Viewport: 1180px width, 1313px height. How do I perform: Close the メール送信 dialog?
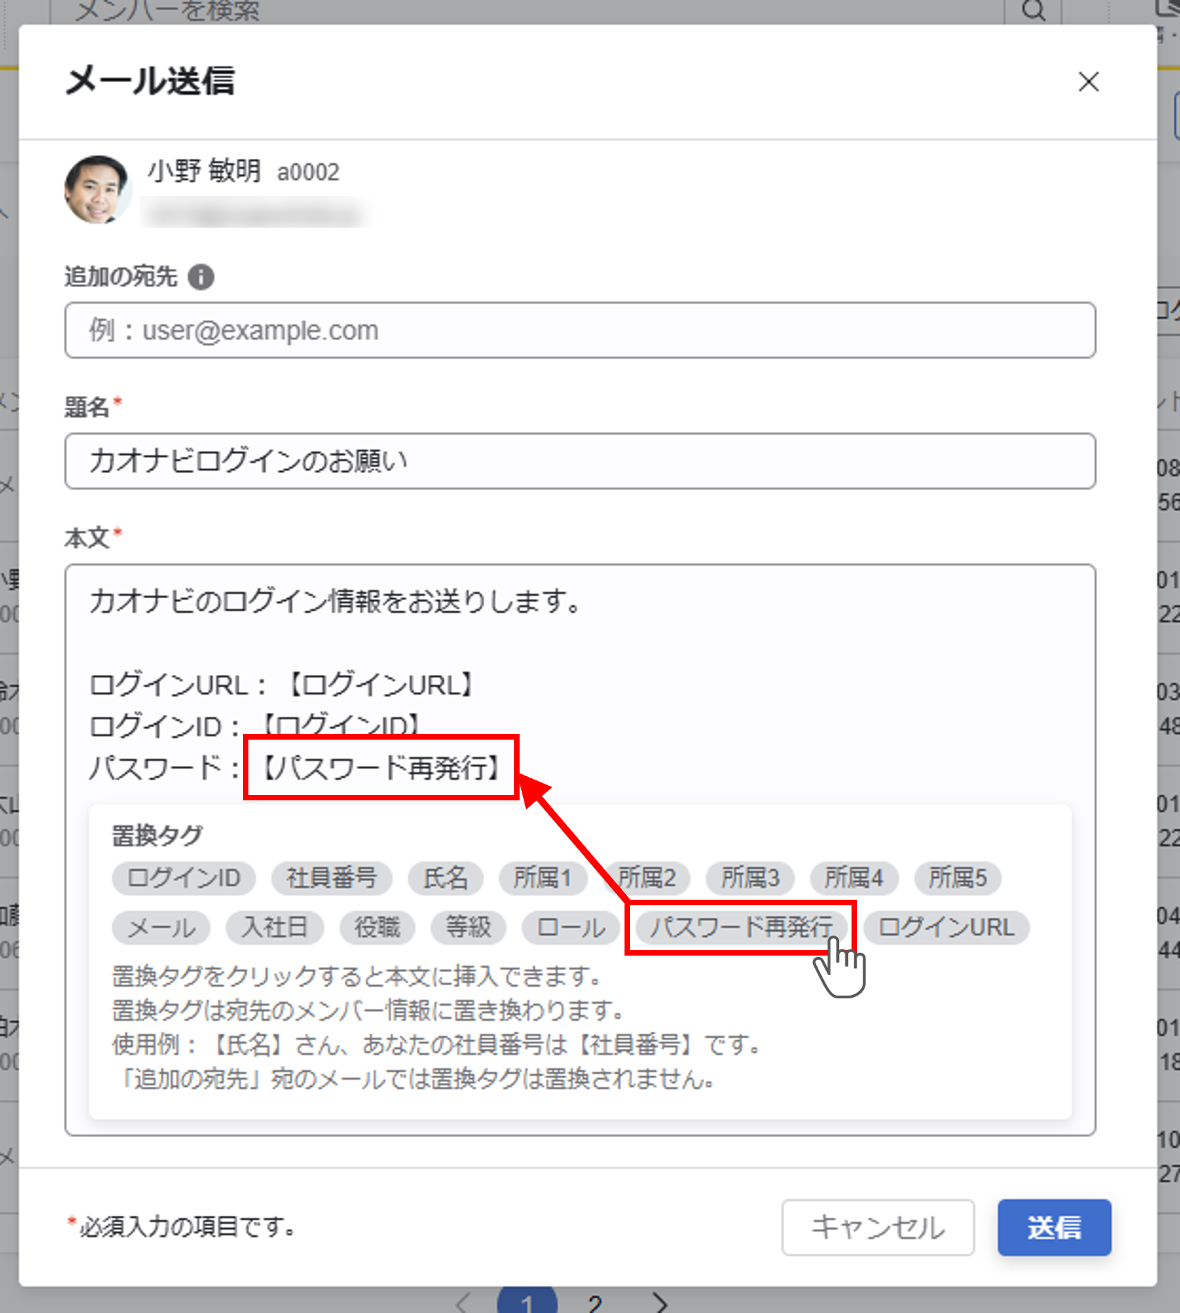click(x=1089, y=82)
